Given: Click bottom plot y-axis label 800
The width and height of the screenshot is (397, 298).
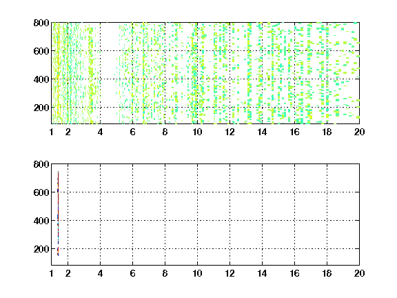Looking at the screenshot, I should tap(41, 164).
